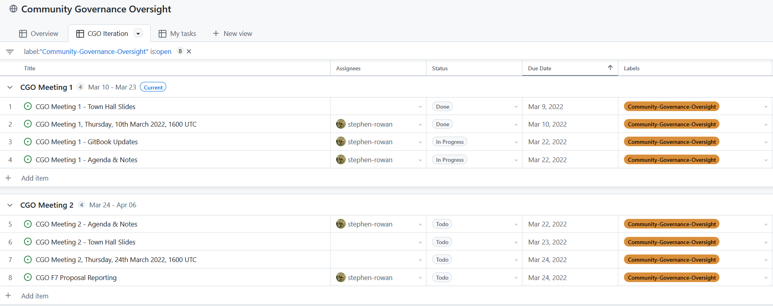The height and width of the screenshot is (306, 773).
Task: Collapse the CGO Meeting 2 group
Action: click(x=10, y=205)
